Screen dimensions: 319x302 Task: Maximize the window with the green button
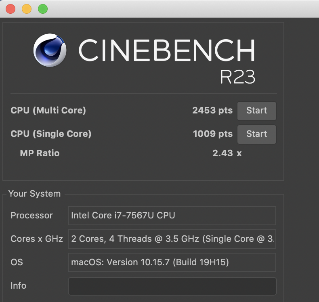(x=43, y=9)
